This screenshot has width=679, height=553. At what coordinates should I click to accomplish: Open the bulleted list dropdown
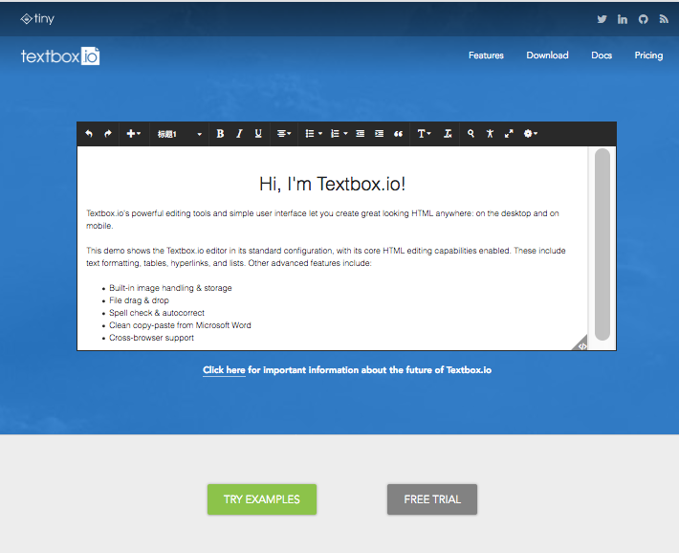(x=314, y=134)
